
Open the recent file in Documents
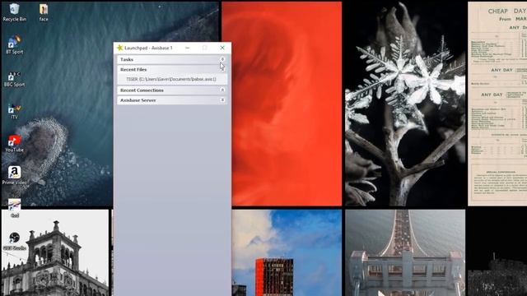(x=171, y=79)
